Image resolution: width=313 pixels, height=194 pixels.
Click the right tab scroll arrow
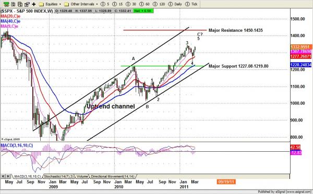(8, 176)
